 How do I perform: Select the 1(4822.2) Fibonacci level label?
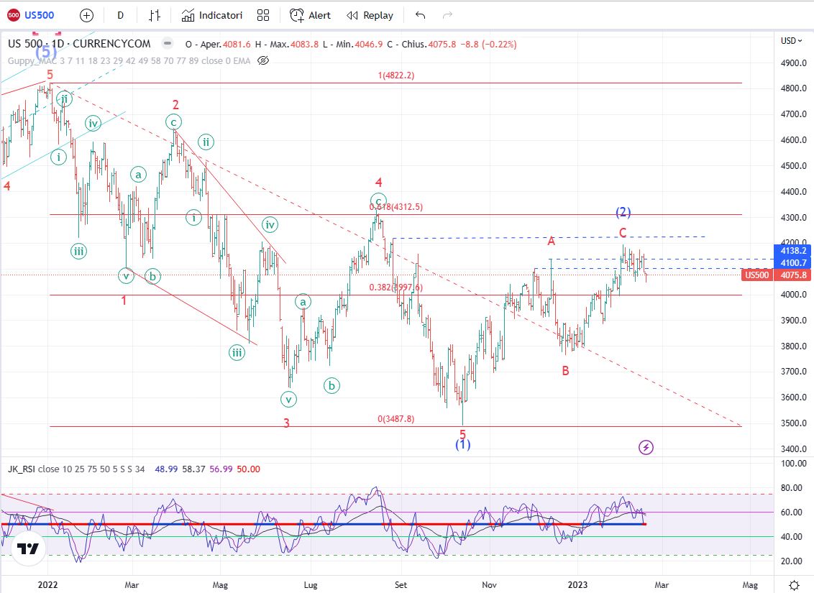tap(396, 75)
